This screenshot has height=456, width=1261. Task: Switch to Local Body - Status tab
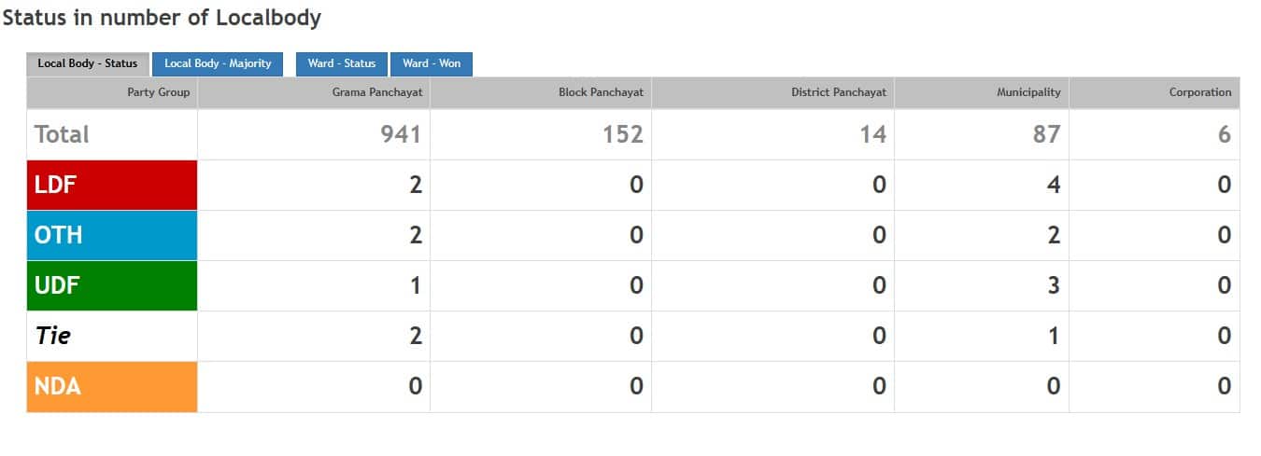pyautogui.click(x=87, y=63)
